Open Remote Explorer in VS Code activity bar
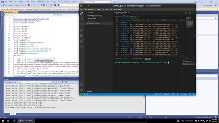219x123 pixels. tap(82, 41)
